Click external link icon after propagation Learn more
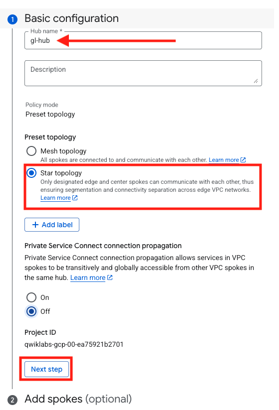The image size is (279, 410). point(110,277)
